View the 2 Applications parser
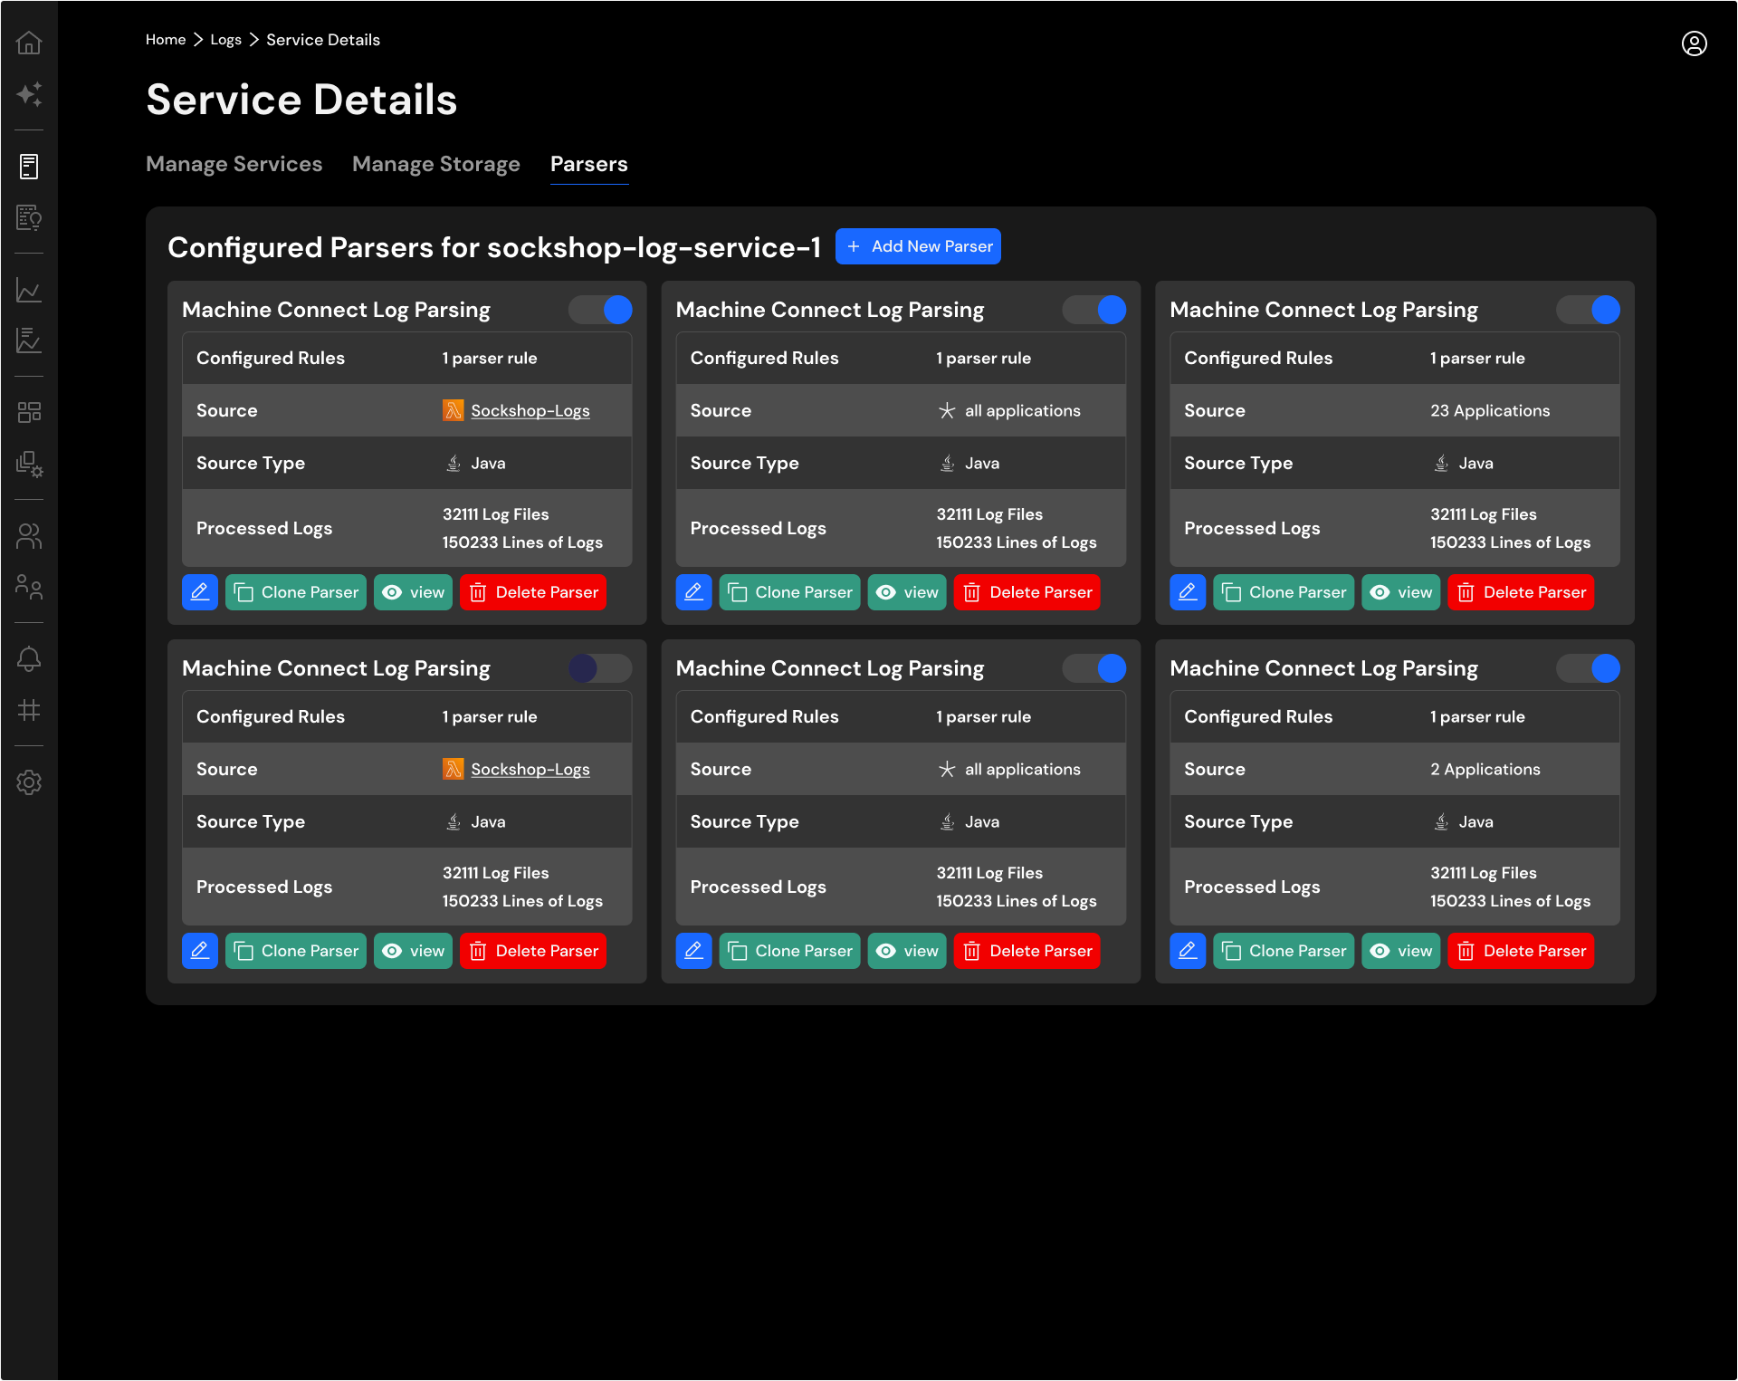1738x1381 pixels. (x=1400, y=951)
